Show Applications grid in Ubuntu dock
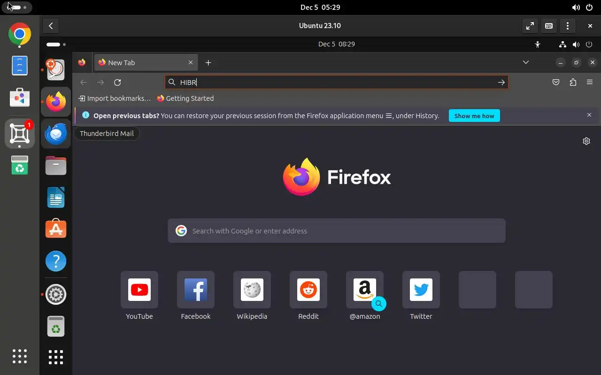 56,357
